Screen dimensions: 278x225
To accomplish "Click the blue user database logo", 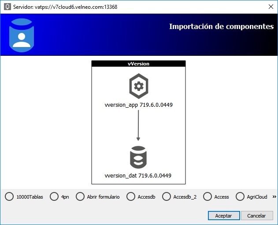I will point(22,35).
